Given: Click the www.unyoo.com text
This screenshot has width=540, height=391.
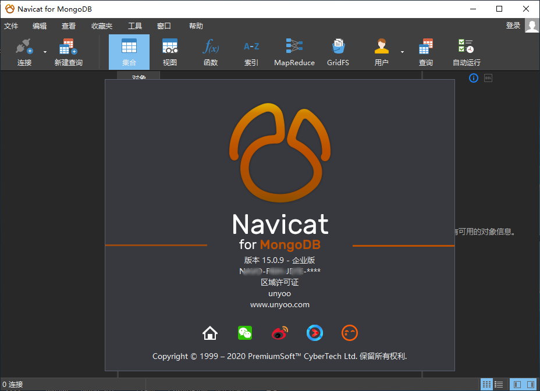Looking at the screenshot, I should (280, 304).
